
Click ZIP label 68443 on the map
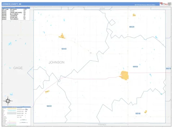[64, 49]
